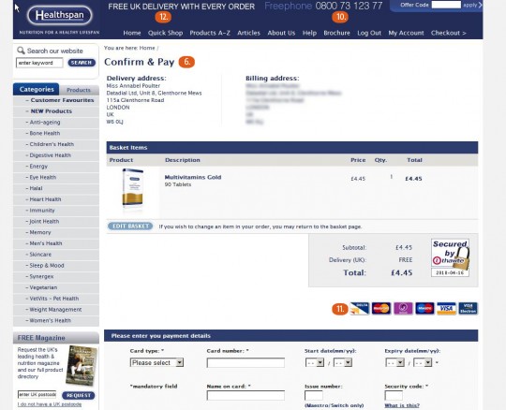
Task: Click the Healthspan logo
Action: pyautogui.click(x=60, y=15)
